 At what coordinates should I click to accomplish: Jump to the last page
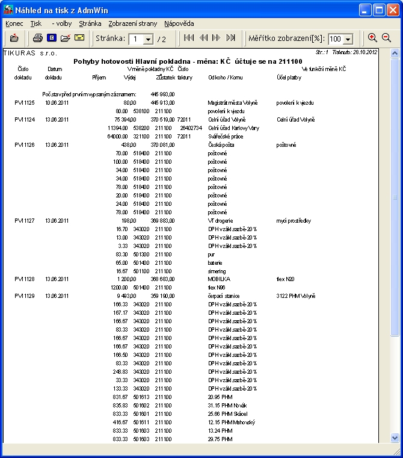pyautogui.click(x=231, y=38)
